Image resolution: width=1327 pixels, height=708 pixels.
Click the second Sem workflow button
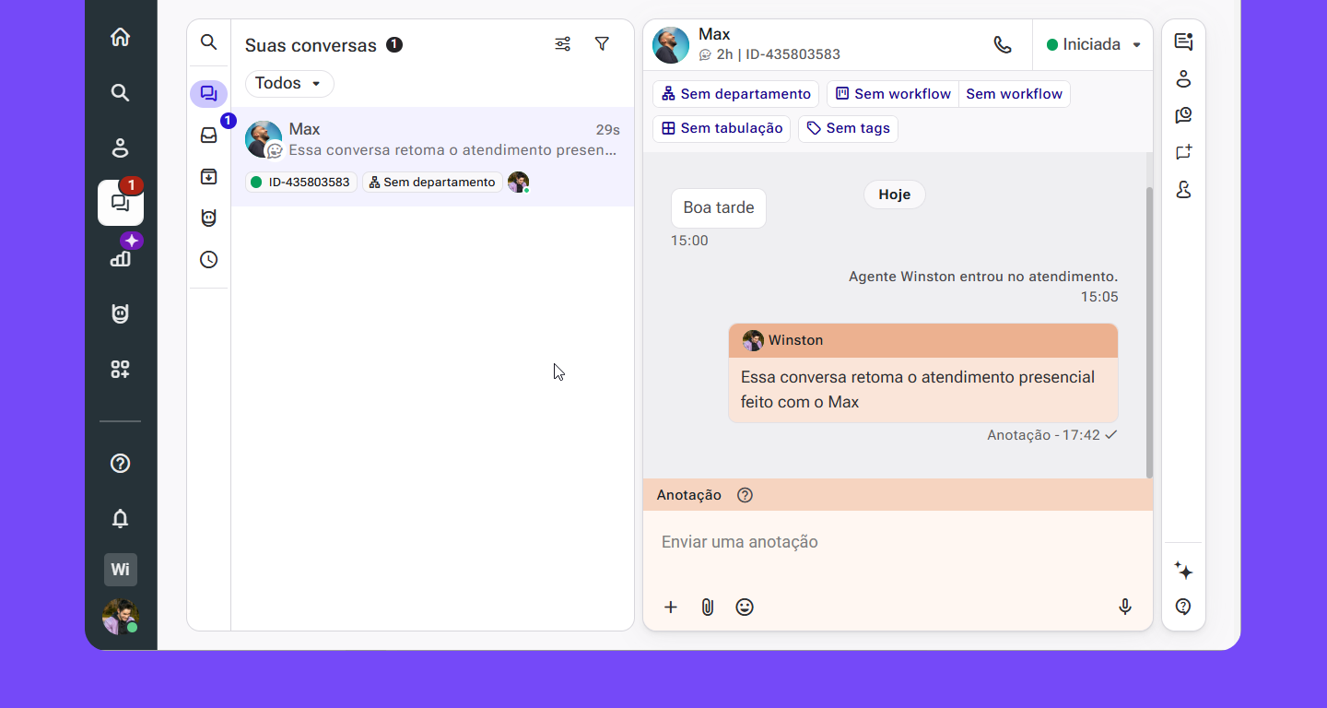click(1015, 94)
